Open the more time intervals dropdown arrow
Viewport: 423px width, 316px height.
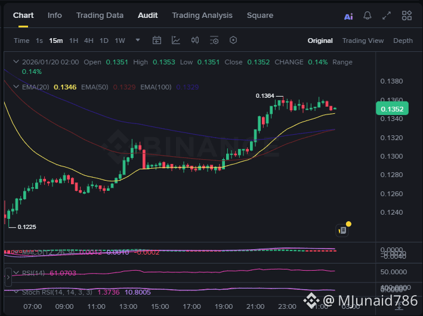138,40
